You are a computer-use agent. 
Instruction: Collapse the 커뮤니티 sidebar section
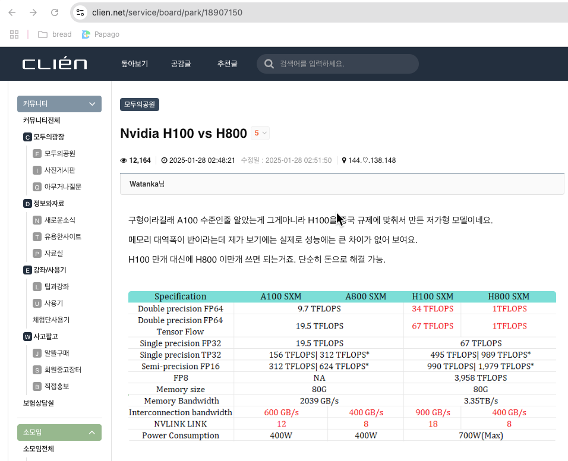pos(59,104)
